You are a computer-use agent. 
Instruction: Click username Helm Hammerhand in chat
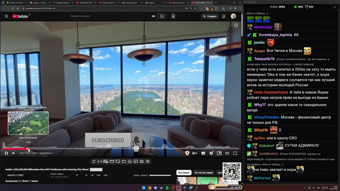[271, 92]
